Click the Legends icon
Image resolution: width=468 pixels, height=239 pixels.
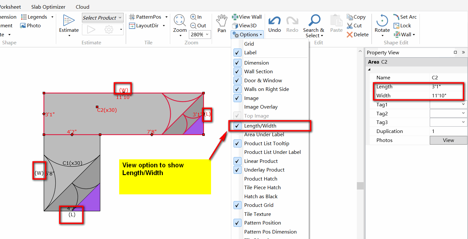click(x=24, y=17)
